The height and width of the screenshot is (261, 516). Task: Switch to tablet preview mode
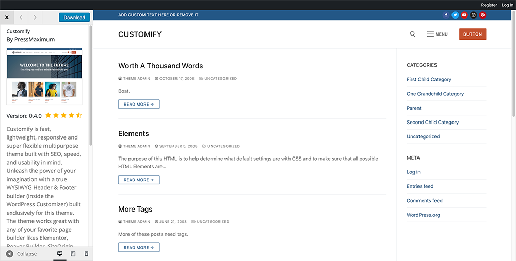click(x=73, y=254)
